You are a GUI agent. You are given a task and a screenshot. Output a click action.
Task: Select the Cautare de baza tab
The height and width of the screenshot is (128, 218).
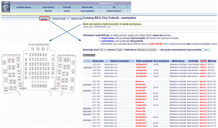pos(59,19)
